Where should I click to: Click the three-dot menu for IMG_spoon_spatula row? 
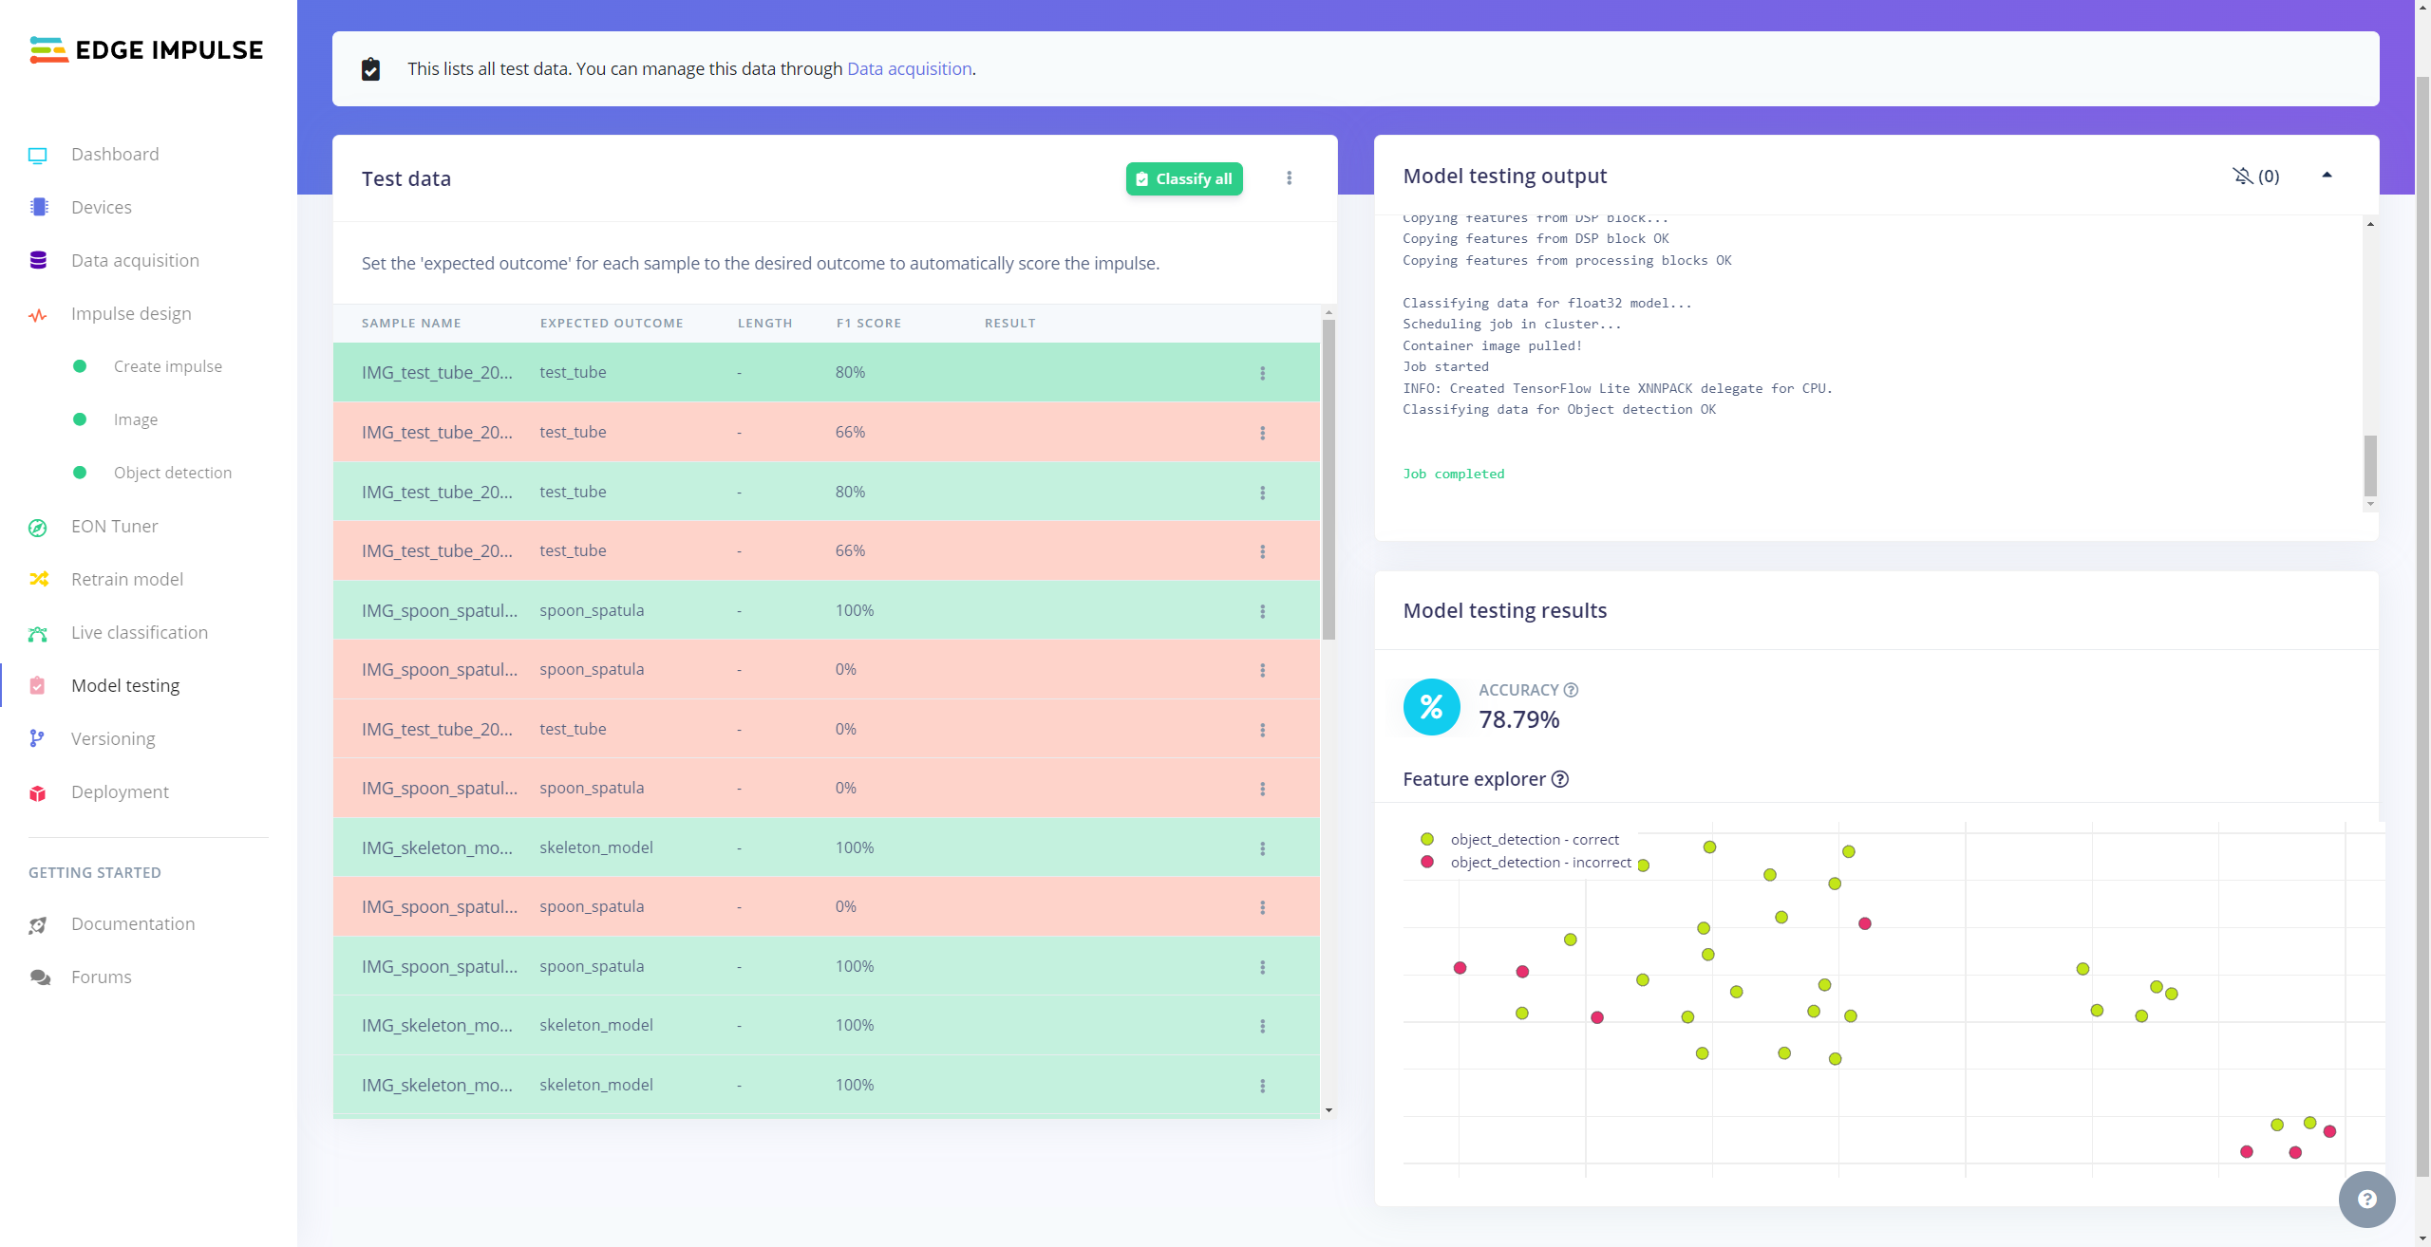coord(1262,609)
